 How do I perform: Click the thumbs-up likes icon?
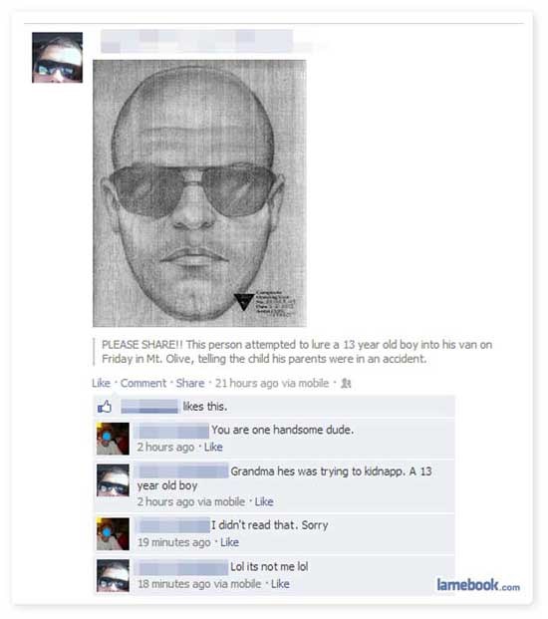click(x=105, y=407)
